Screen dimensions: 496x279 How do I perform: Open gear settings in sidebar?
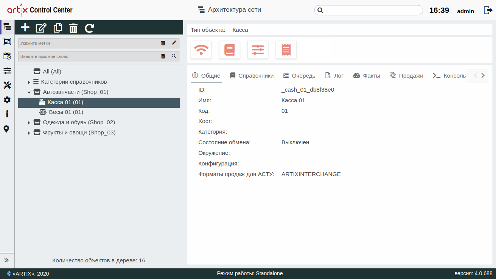point(7,100)
